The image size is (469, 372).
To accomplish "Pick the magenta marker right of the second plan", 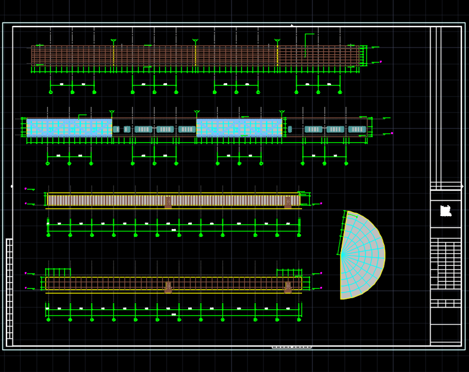I will point(392,133).
